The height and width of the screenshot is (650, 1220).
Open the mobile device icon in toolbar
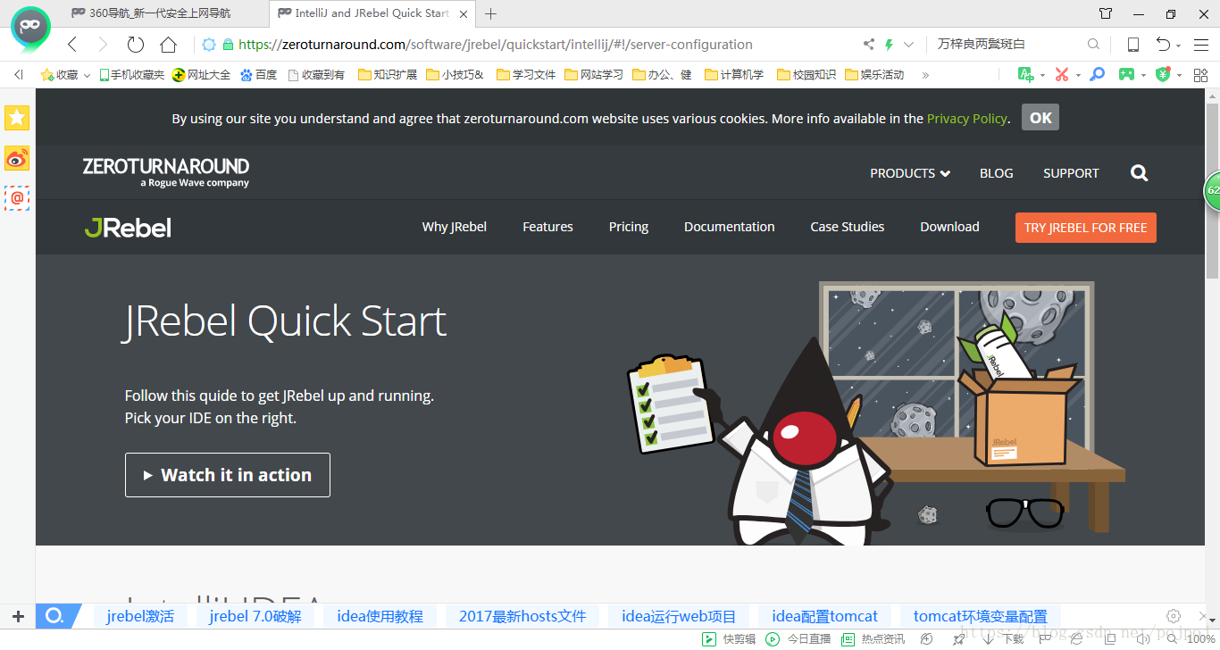click(x=1132, y=45)
